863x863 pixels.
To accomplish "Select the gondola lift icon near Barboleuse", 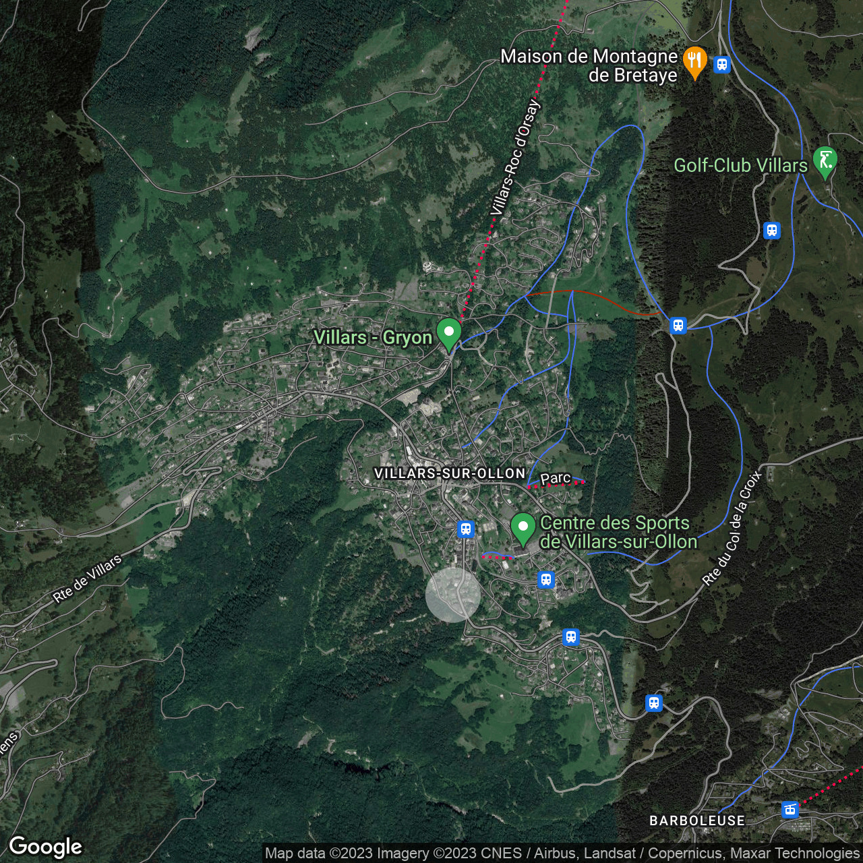I will point(790,809).
